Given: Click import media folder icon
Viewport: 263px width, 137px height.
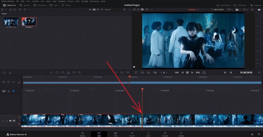Looking at the screenshot, I should pos(15,10).
